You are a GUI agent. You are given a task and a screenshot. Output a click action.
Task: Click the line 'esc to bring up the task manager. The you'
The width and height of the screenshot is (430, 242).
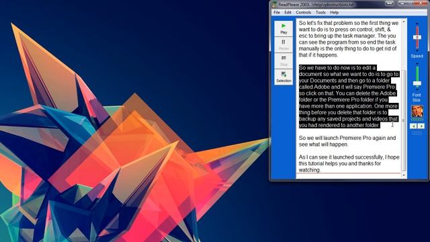pos(347,36)
